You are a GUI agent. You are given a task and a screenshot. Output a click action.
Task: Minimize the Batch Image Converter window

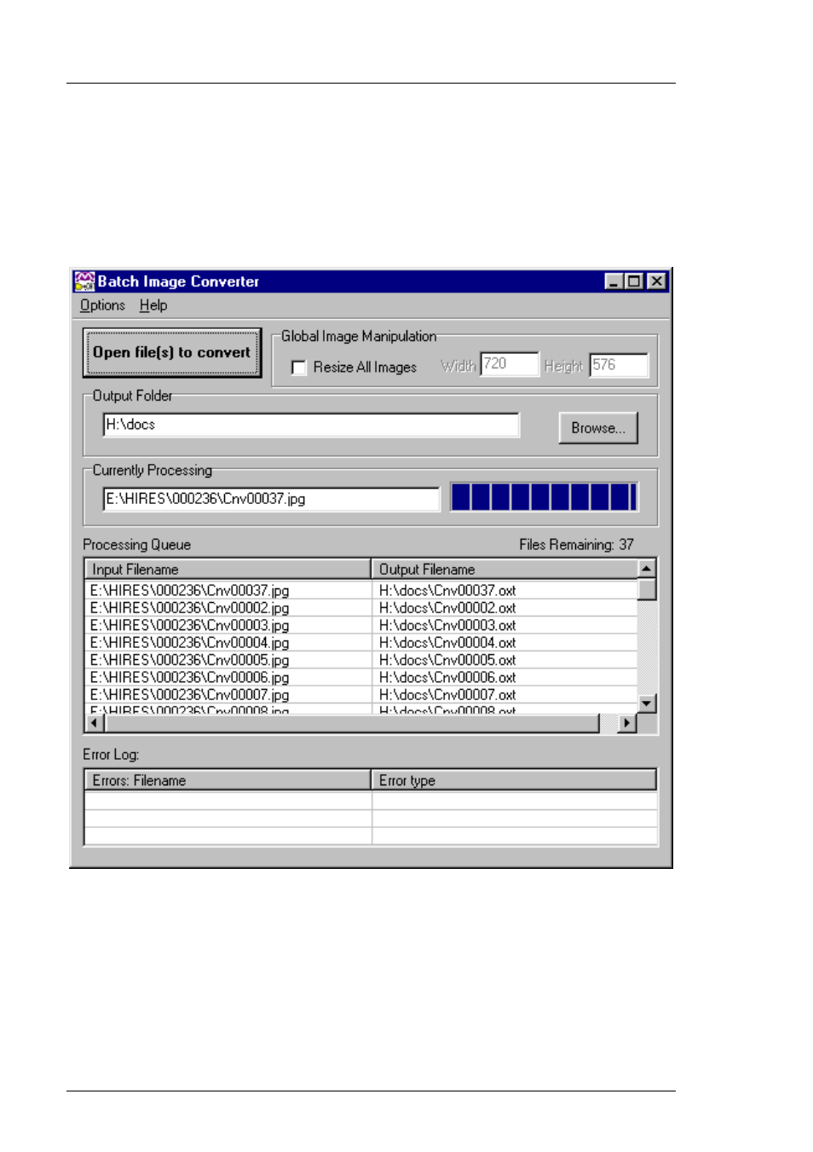coord(614,281)
